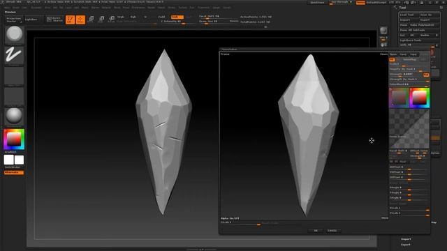This screenshot has width=447, height=251.
Task: Click the left dim color swatch in NoiseMaker
Action: pos(399,98)
